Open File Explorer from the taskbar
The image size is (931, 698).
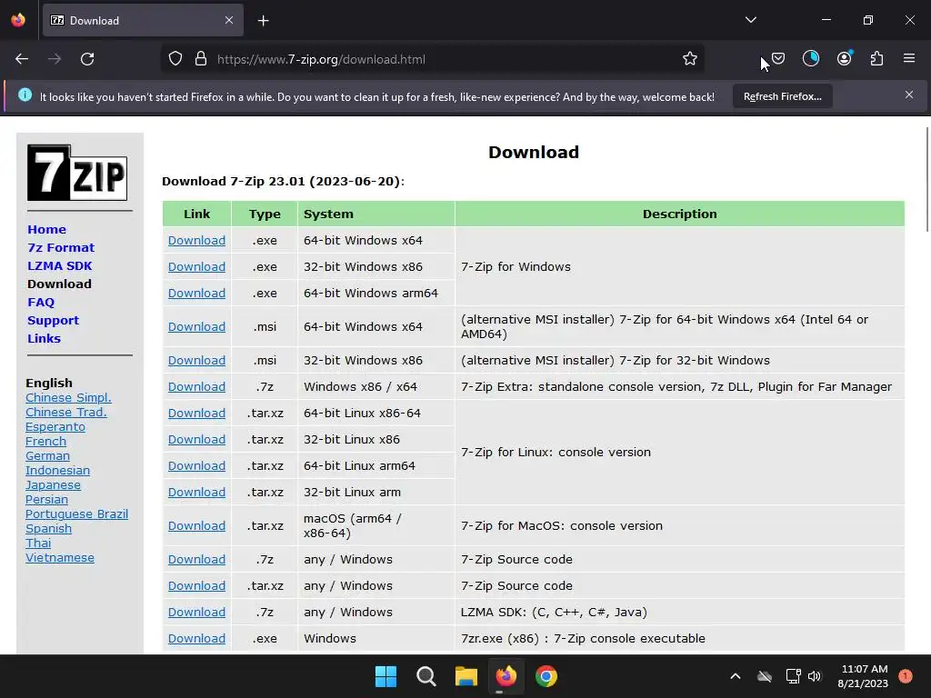pyautogui.click(x=466, y=676)
